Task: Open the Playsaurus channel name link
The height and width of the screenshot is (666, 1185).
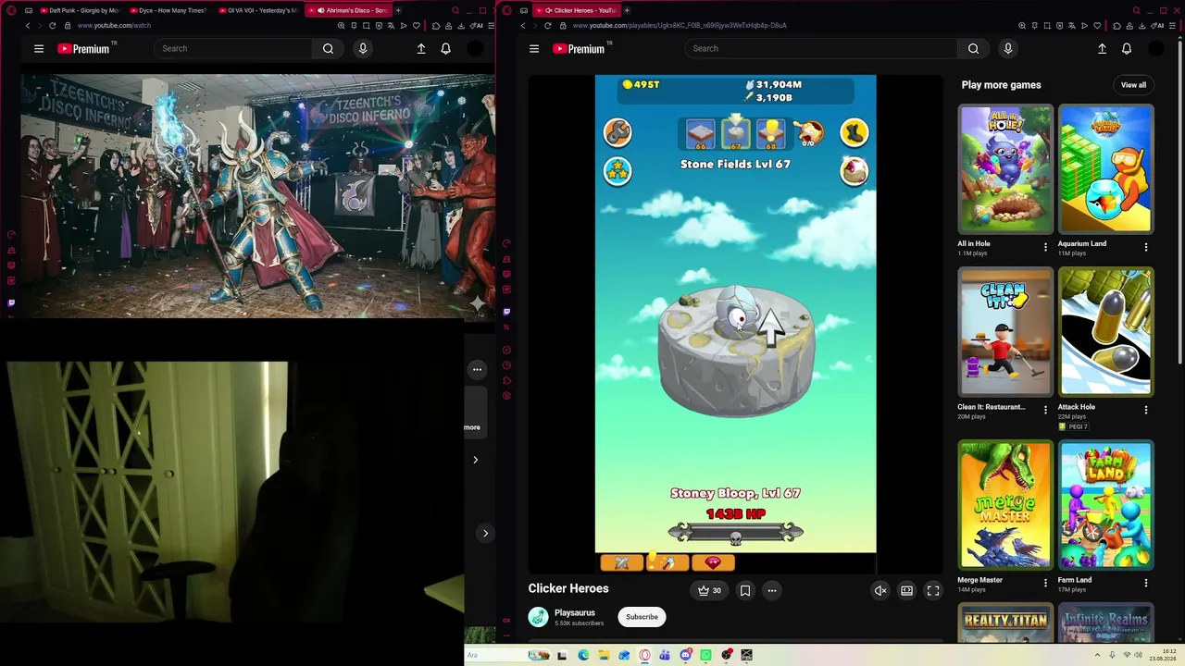Action: click(574, 612)
